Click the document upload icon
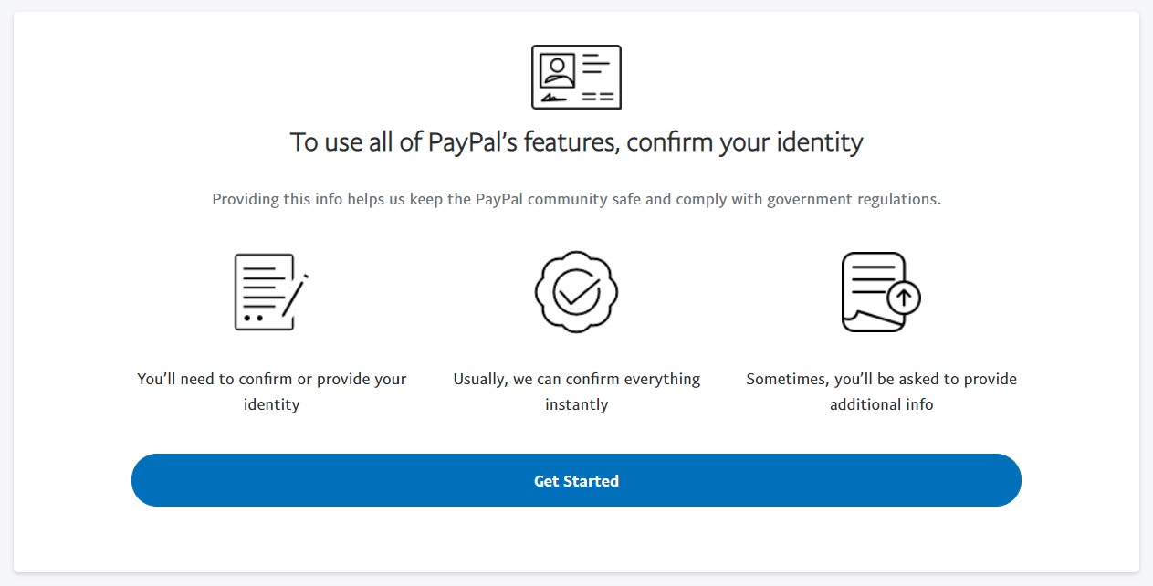This screenshot has height=586, width=1153. pyautogui.click(x=881, y=292)
